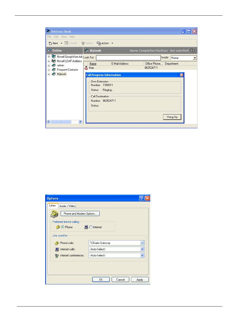Click the Hang Up button
The image size is (245, 317).
[172, 117]
